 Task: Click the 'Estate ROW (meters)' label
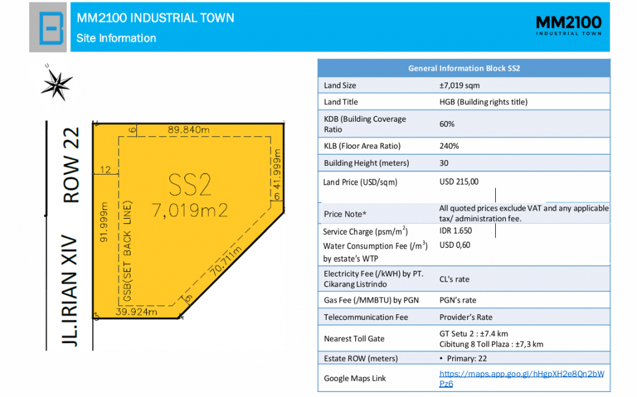361,358
